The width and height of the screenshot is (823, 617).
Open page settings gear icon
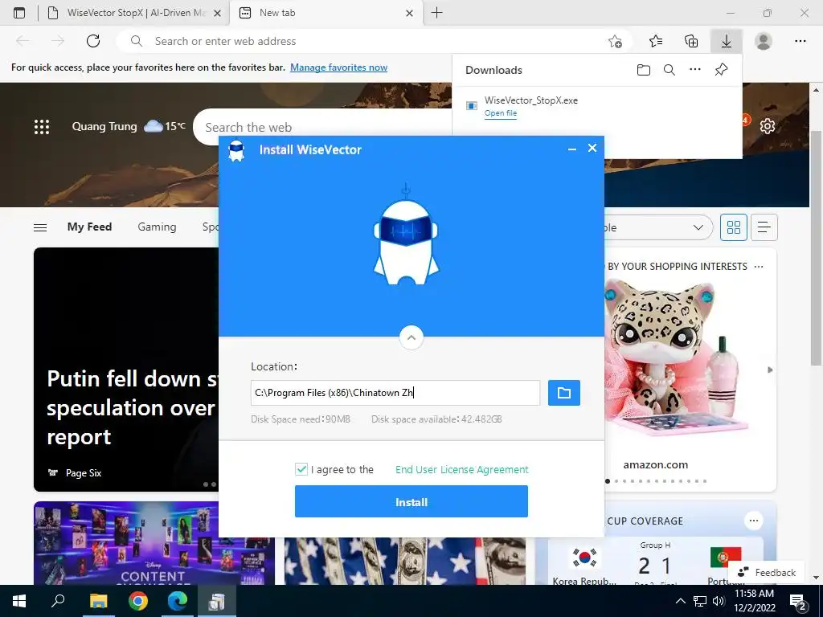(x=768, y=126)
